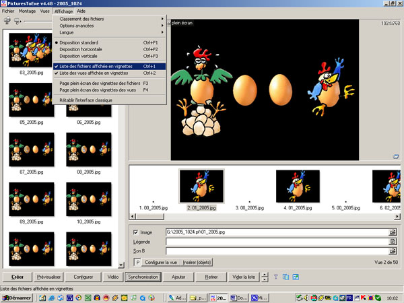This screenshot has width=404, height=303.
Task: Click the Configurer button
Action: coord(83,277)
